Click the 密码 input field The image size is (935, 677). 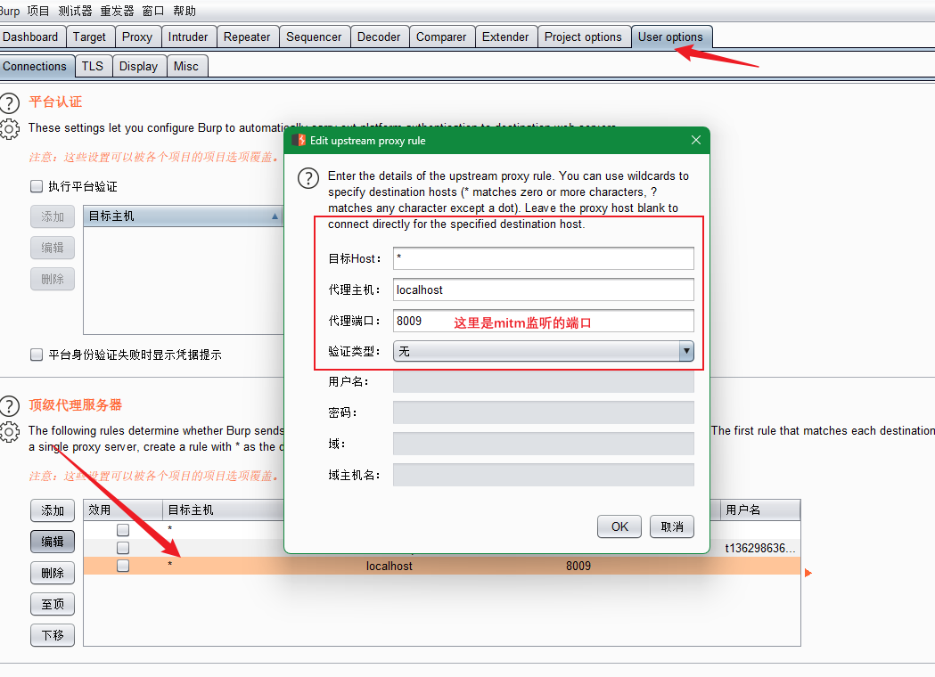tap(543, 412)
